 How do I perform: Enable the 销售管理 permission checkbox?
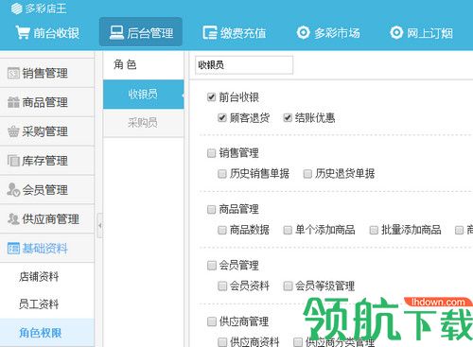tap(211, 153)
